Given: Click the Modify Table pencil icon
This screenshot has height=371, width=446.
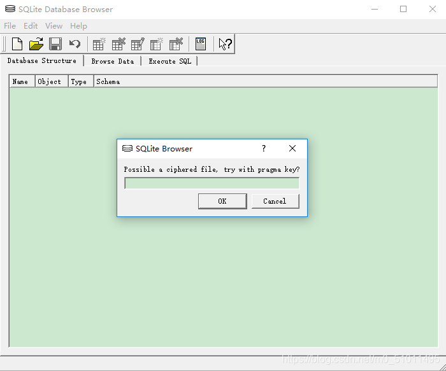Looking at the screenshot, I should click(138, 44).
